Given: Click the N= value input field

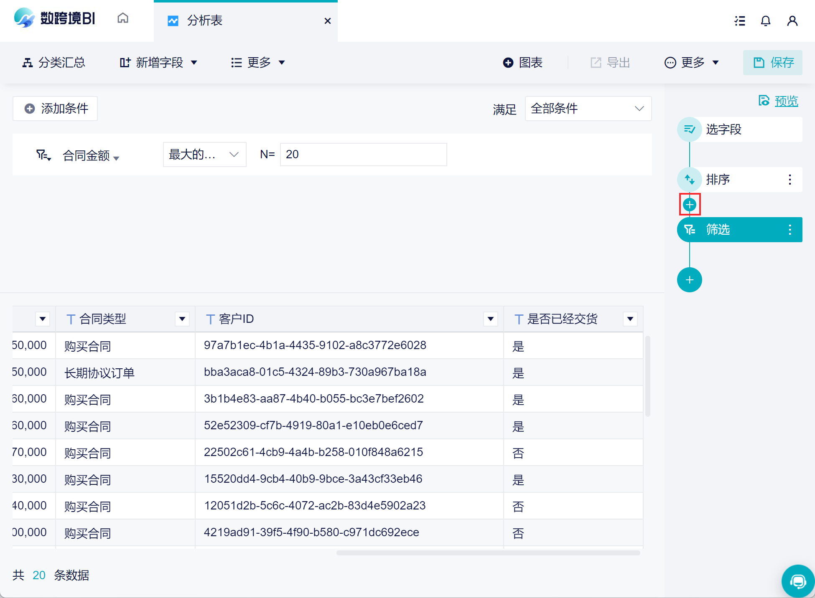Looking at the screenshot, I should (363, 155).
